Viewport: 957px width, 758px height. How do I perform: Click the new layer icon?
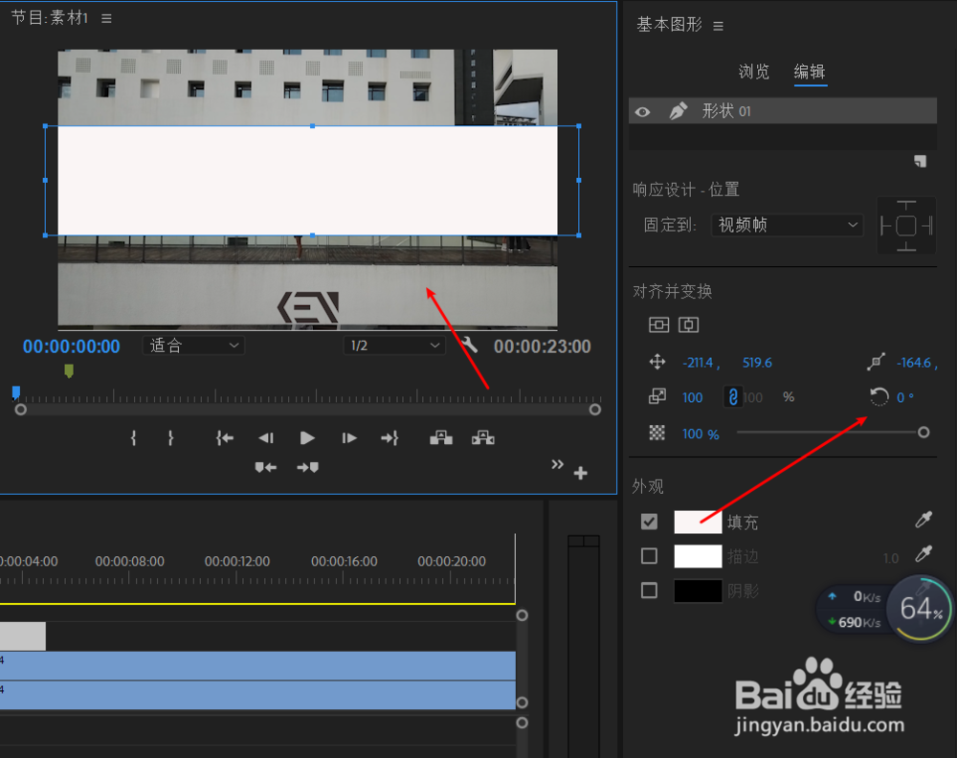pyautogui.click(x=920, y=161)
